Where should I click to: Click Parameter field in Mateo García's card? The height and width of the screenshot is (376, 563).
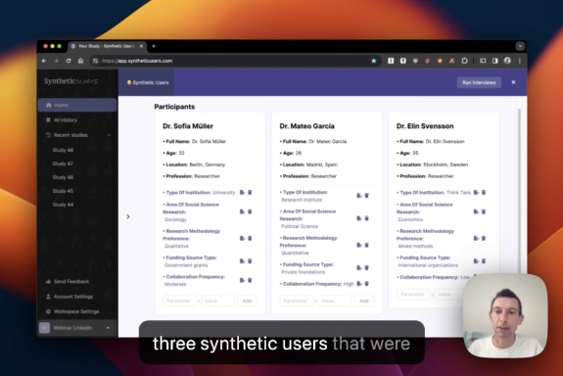point(297,301)
